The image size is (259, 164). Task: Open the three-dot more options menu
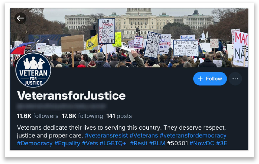coord(235,79)
